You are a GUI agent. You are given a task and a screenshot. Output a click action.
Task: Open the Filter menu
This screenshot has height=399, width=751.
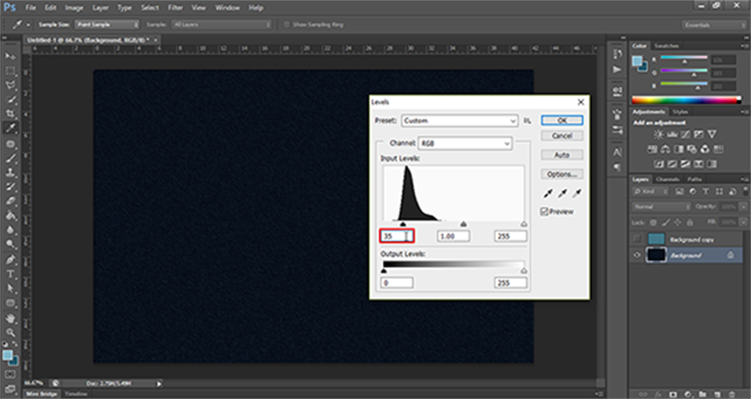(x=176, y=7)
